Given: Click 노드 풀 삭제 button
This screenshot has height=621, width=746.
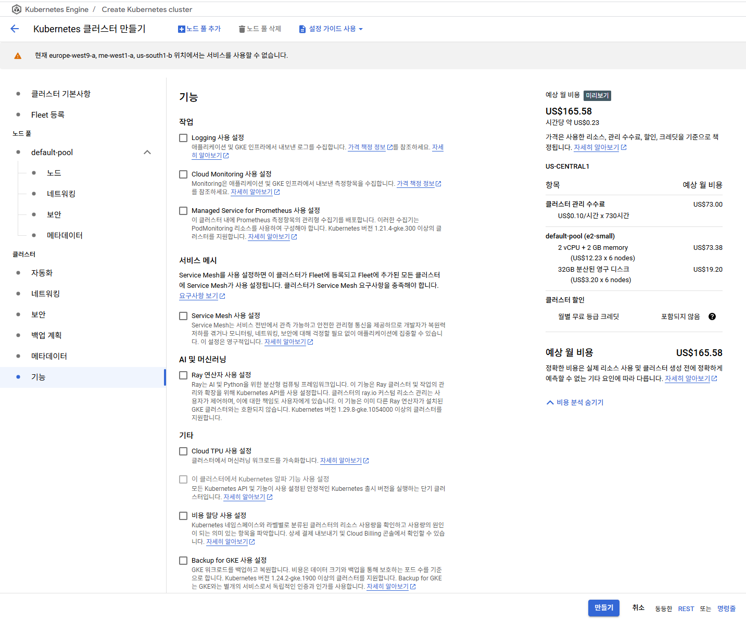Looking at the screenshot, I should click(x=260, y=29).
